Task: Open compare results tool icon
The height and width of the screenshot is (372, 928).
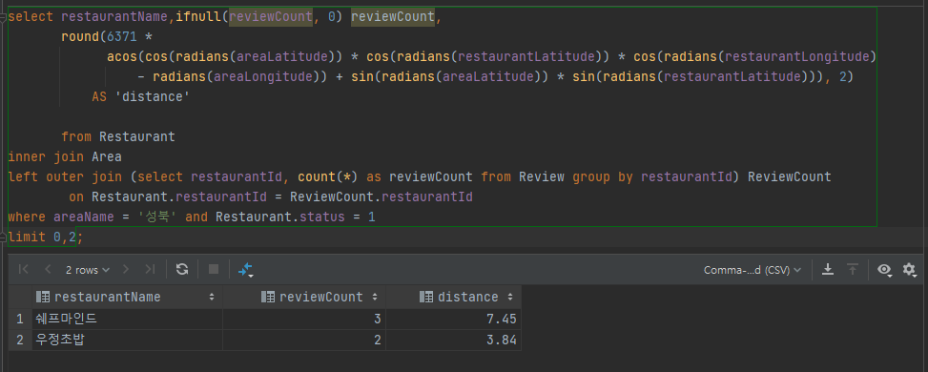Action: (245, 270)
